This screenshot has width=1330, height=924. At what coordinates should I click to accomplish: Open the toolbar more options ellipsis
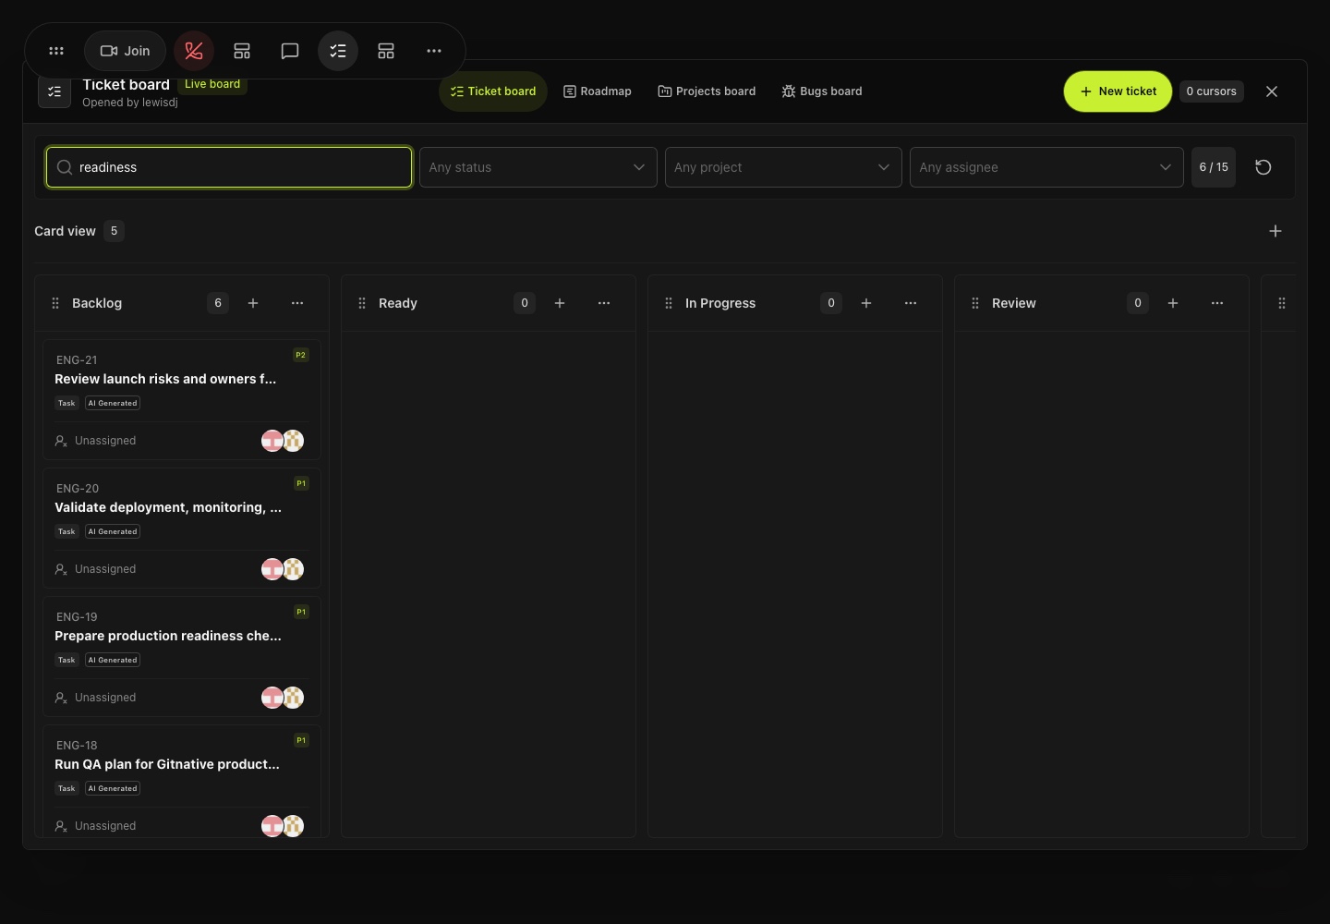434,51
